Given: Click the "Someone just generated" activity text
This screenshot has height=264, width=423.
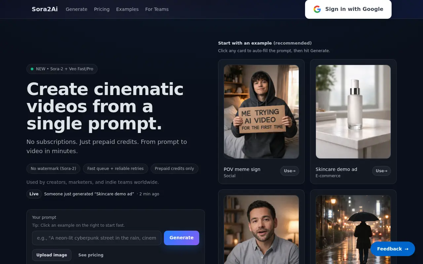Looking at the screenshot, I should pyautogui.click(x=89, y=194).
